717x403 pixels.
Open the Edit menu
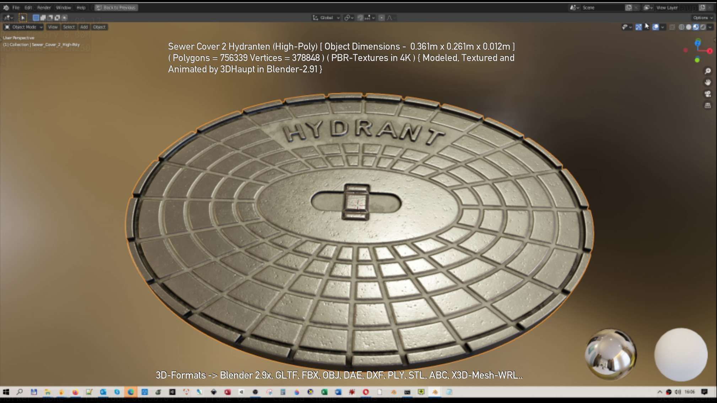[28, 7]
